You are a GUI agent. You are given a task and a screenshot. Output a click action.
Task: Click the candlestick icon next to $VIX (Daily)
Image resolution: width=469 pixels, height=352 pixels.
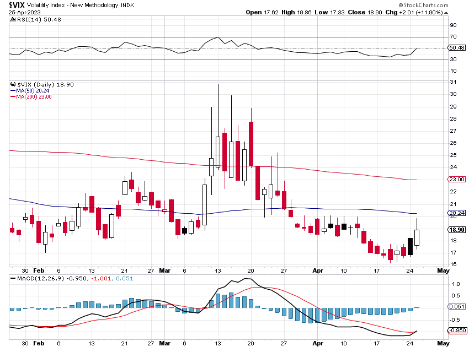point(13,84)
